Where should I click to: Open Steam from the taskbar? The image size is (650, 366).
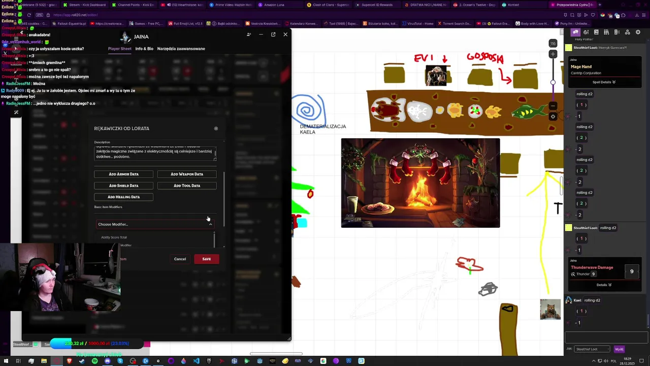click(82, 361)
